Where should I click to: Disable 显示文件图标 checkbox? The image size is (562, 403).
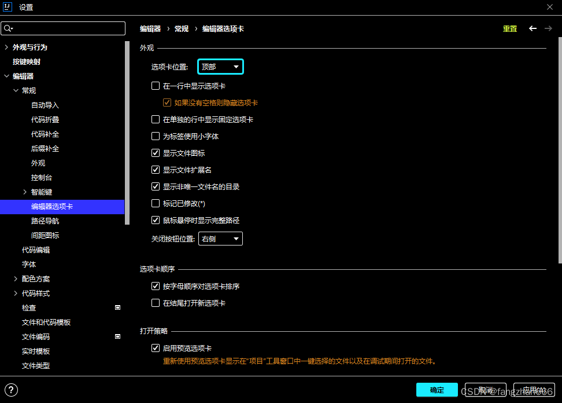point(155,153)
